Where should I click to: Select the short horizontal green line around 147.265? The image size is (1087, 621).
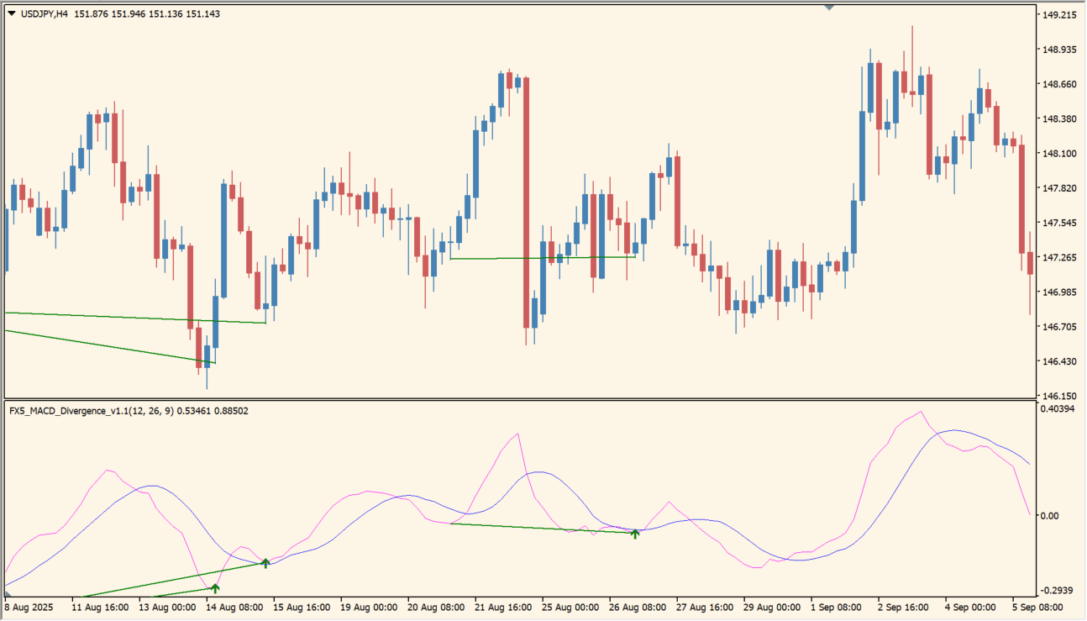(542, 258)
